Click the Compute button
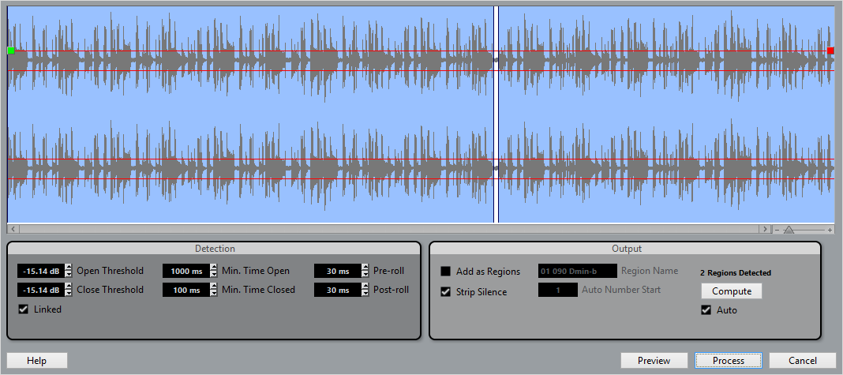Screen dimensions: 843x375 pos(732,291)
